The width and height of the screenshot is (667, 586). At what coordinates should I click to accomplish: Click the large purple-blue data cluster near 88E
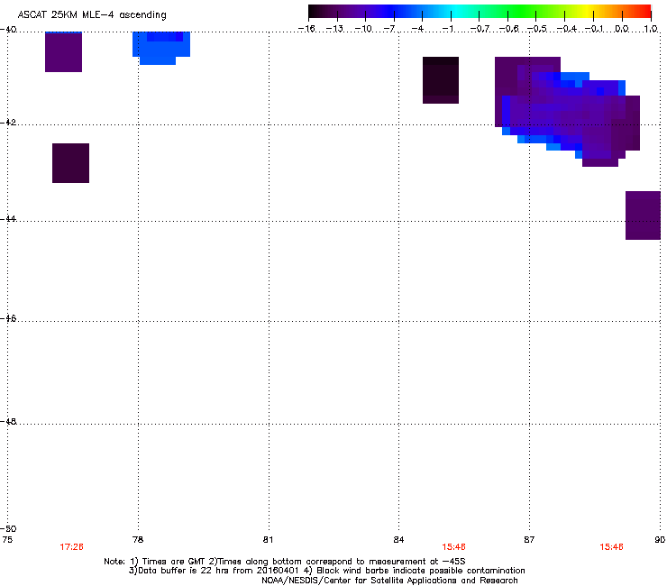(x=567, y=112)
